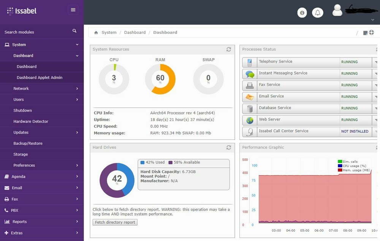
Task: Open Dashboard Applet Admin
Action: coord(40,78)
